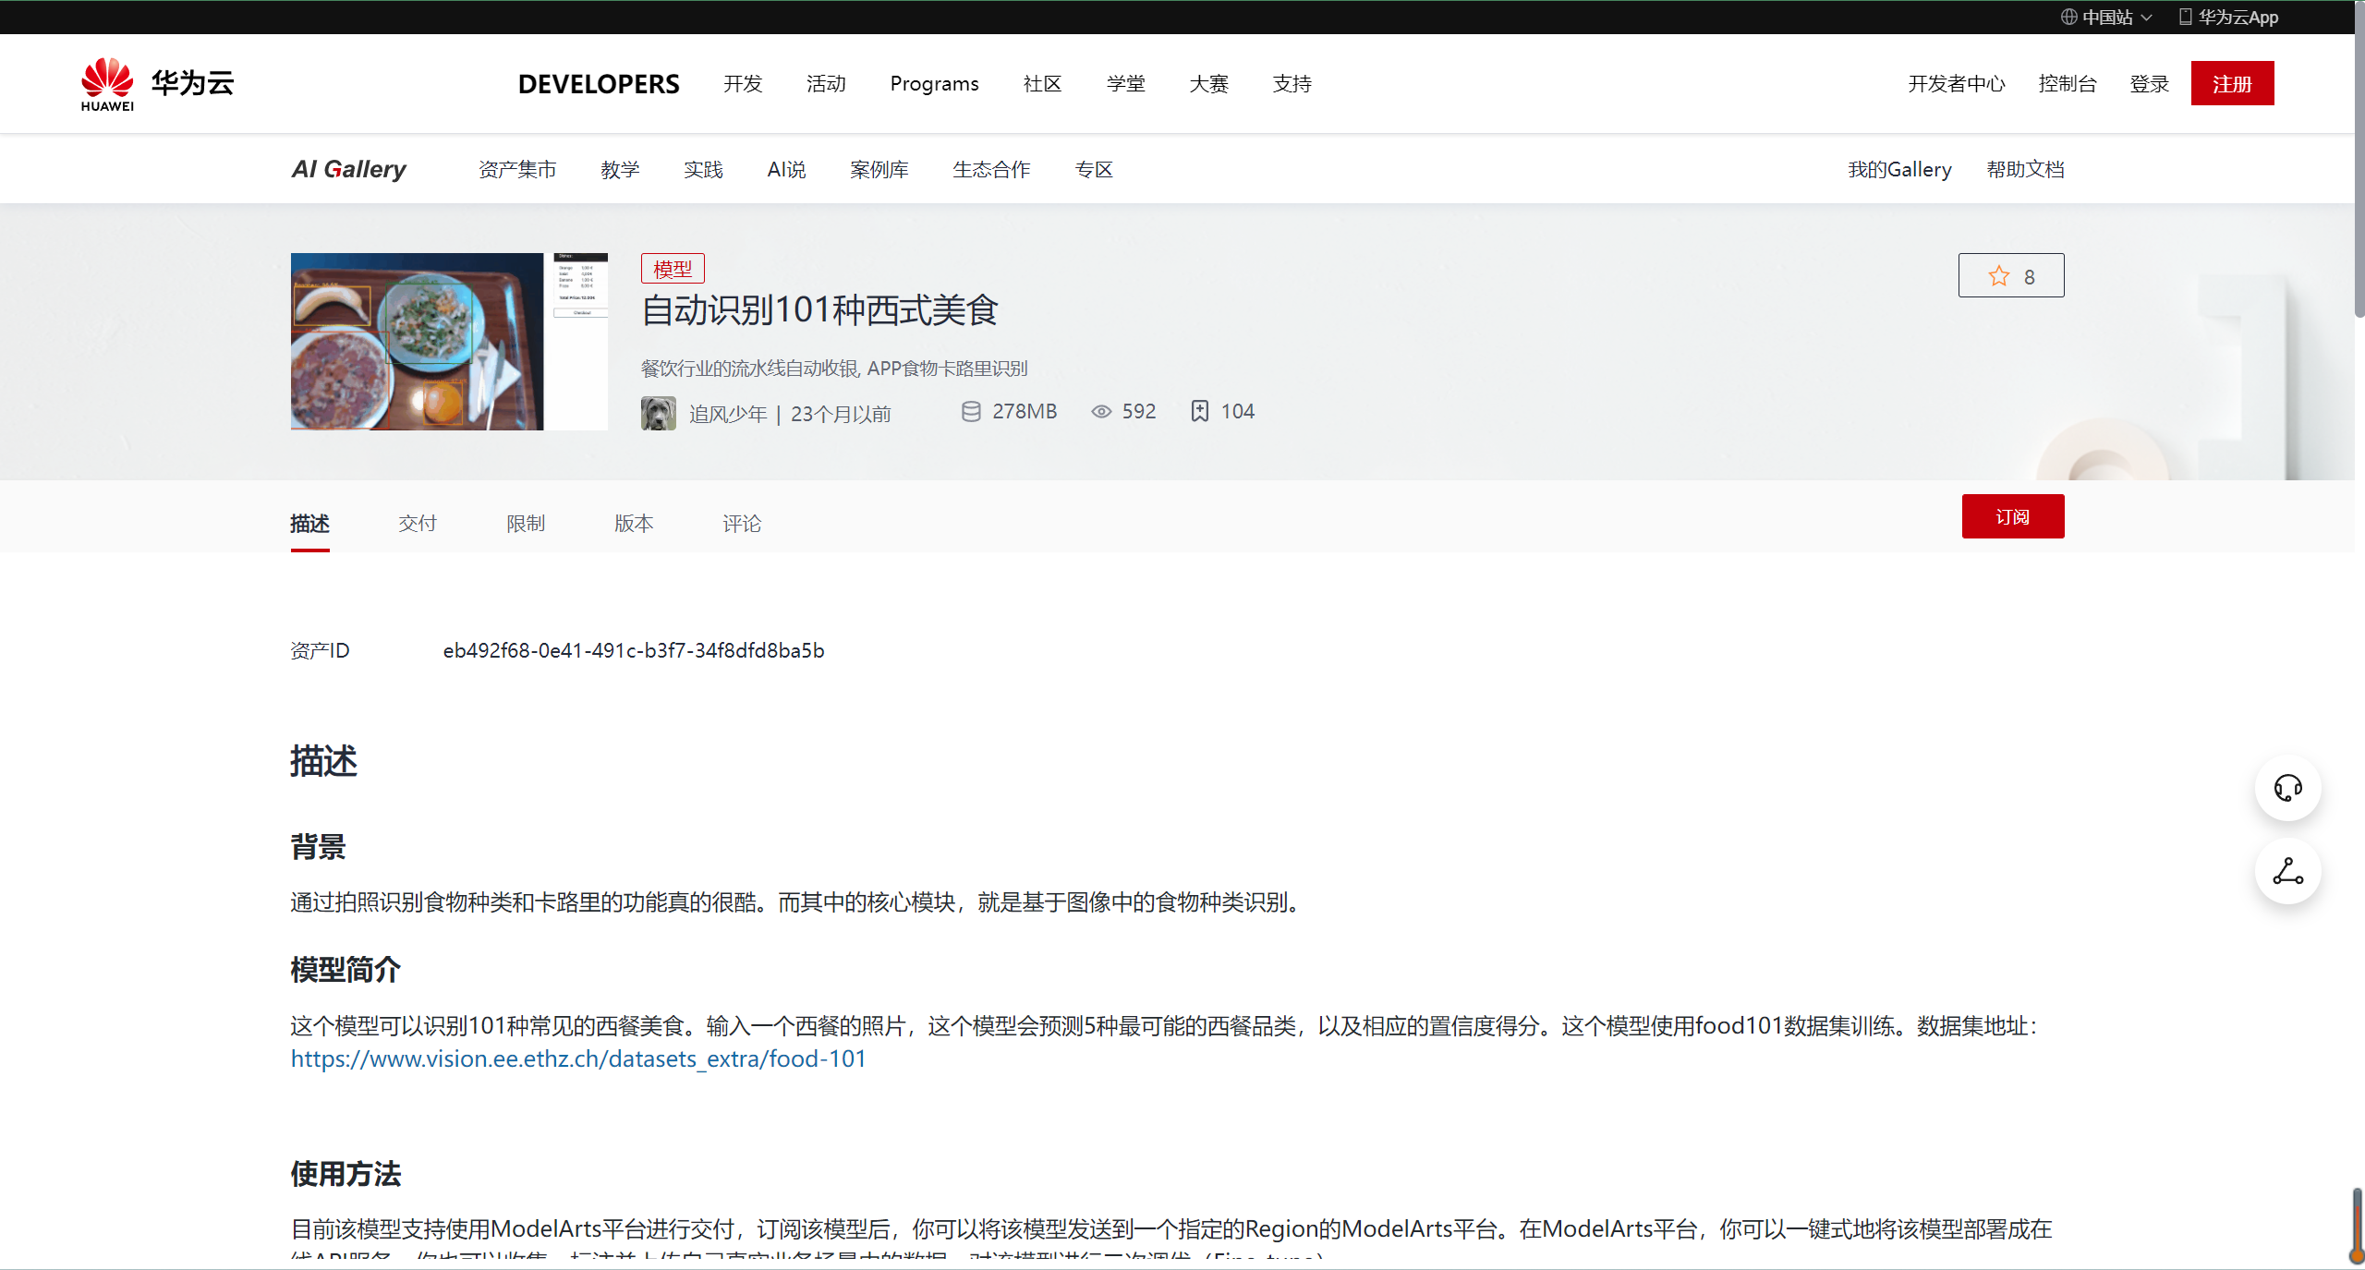Click the database icon next to 278MB
2365x1270 pixels.
971,411
